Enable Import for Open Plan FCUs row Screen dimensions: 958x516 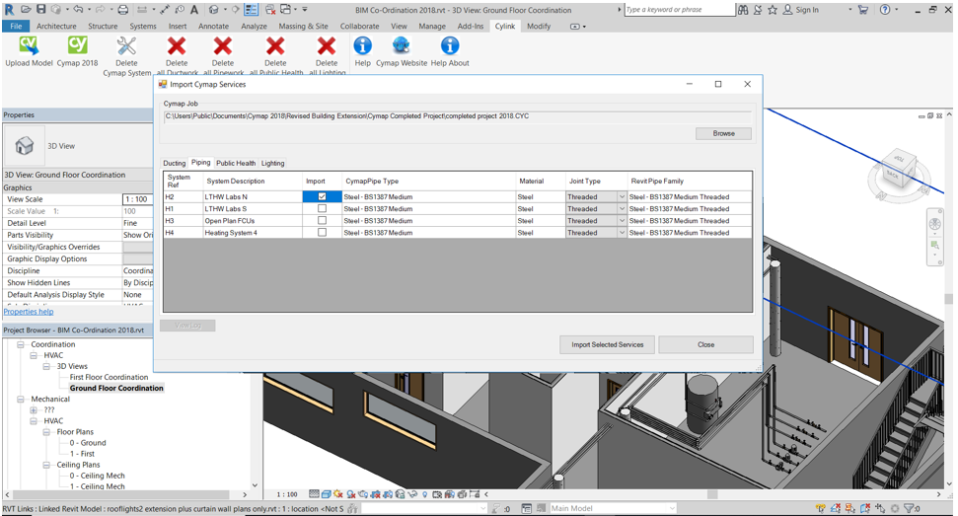[x=322, y=220]
